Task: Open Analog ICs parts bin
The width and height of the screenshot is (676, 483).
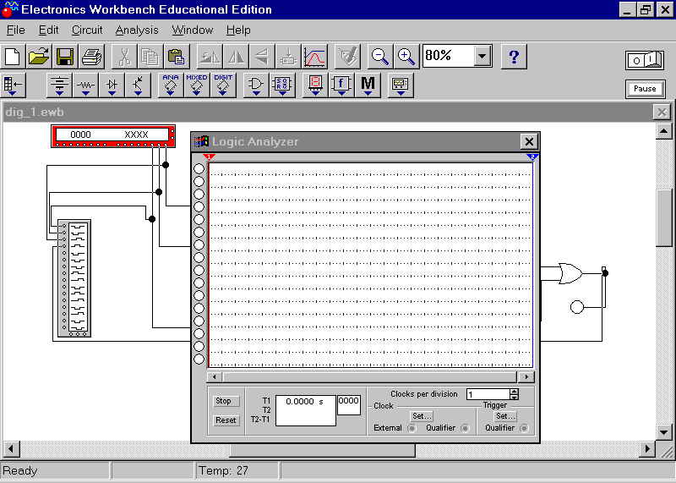Action: [171, 85]
